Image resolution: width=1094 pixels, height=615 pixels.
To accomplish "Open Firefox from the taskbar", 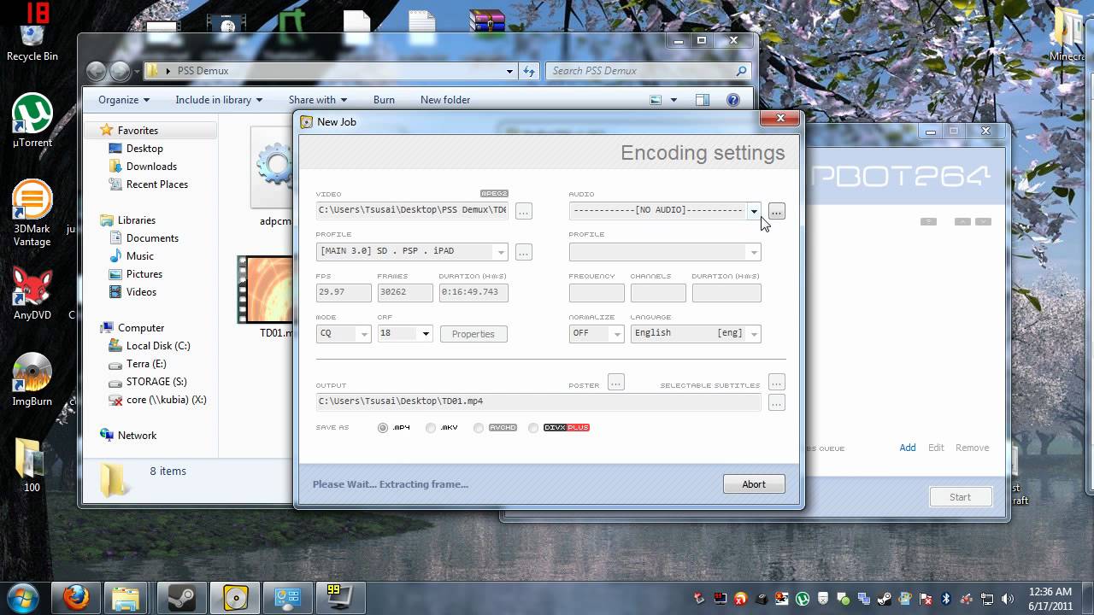I will point(76,598).
